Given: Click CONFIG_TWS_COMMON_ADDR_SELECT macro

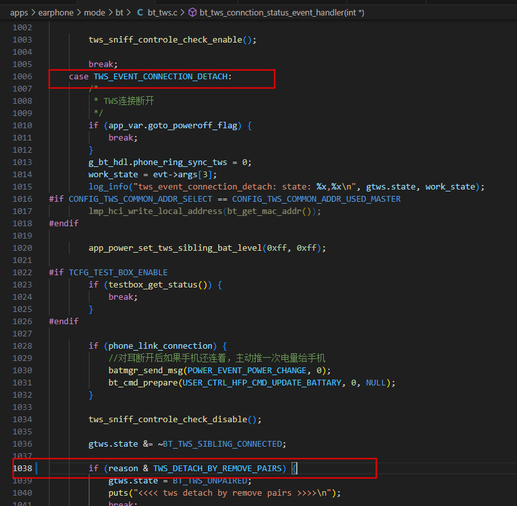Looking at the screenshot, I should [x=140, y=199].
